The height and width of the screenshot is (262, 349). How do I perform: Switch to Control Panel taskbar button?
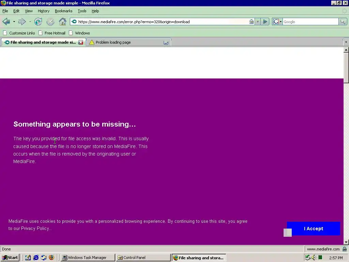(x=143, y=258)
